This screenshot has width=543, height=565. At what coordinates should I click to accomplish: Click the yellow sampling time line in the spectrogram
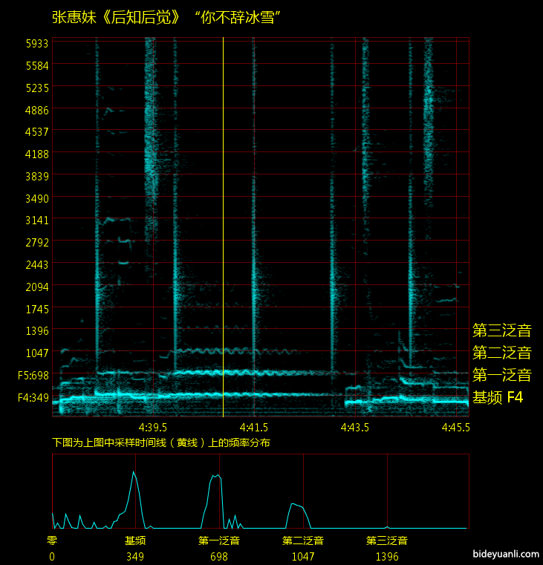point(223,223)
